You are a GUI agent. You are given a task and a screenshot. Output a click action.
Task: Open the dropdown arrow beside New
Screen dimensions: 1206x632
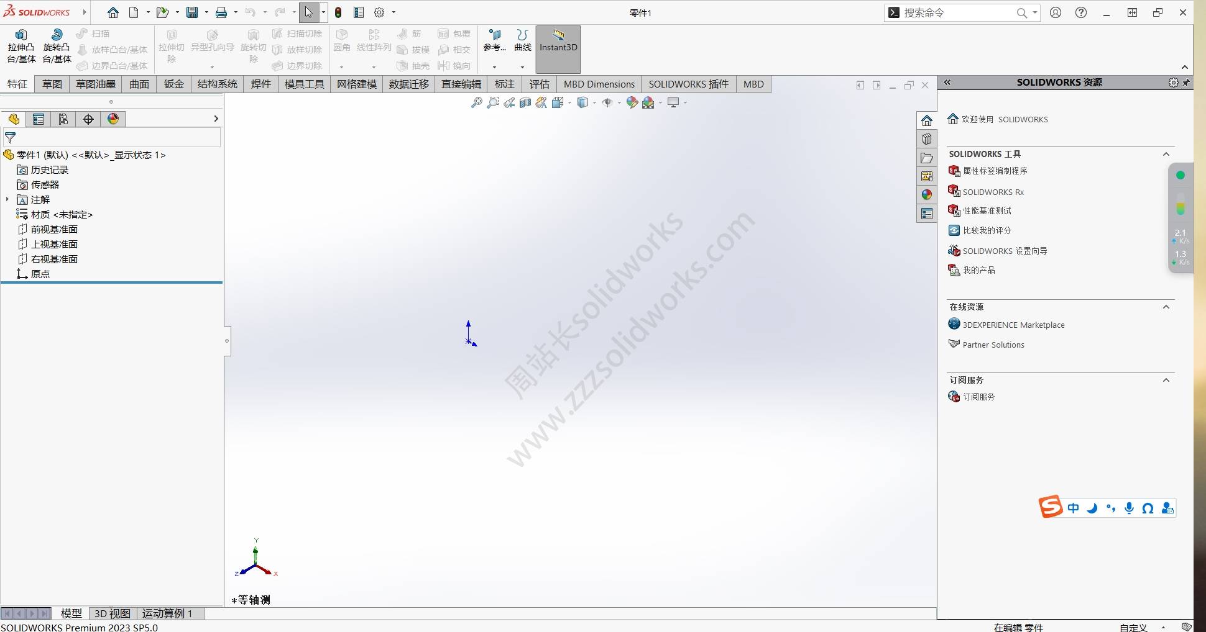[148, 12]
